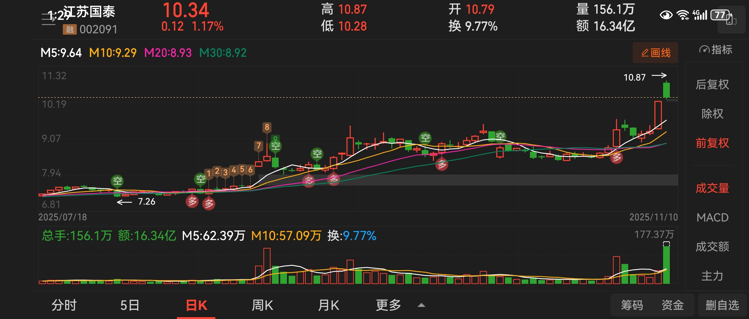Select 除权 price adjustment option
The width and height of the screenshot is (749, 319).
[712, 114]
